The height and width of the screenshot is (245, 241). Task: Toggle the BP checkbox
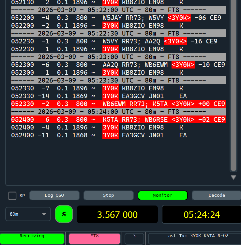pyautogui.click(x=12, y=196)
